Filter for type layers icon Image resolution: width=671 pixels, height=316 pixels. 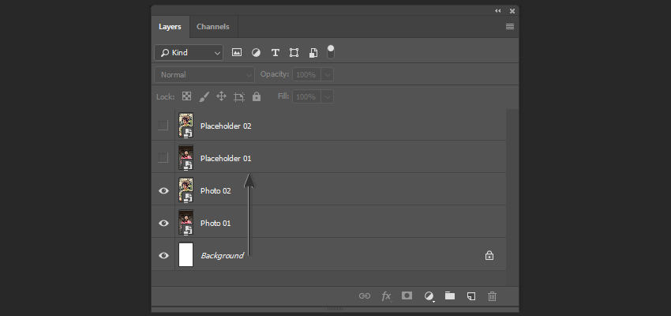pos(276,52)
